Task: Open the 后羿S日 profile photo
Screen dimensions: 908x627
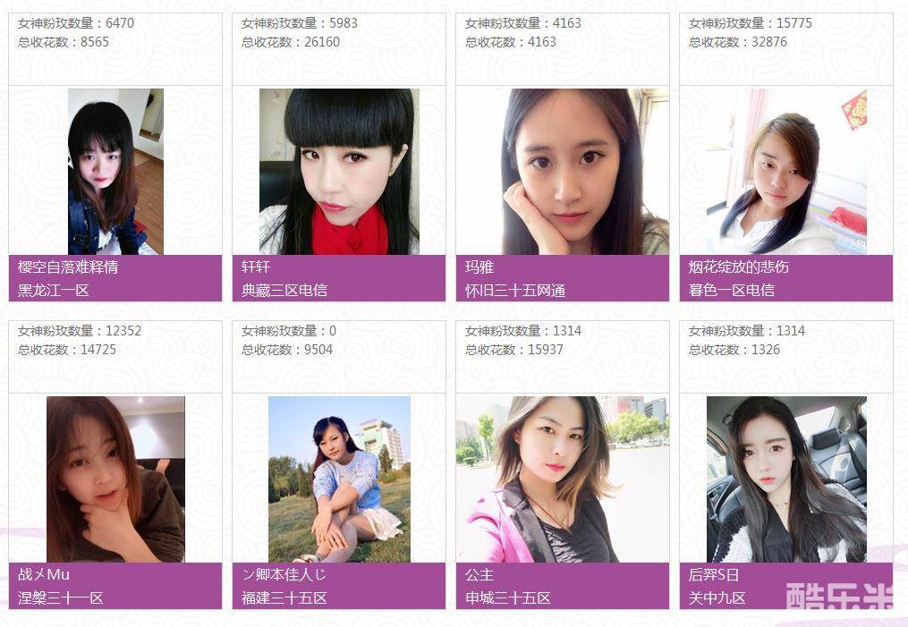Action: 786,479
